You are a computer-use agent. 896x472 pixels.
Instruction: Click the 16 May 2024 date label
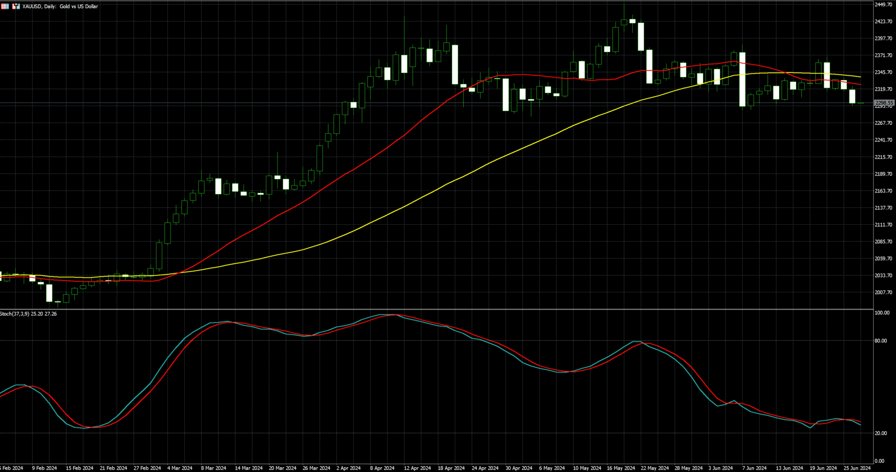click(x=621, y=468)
